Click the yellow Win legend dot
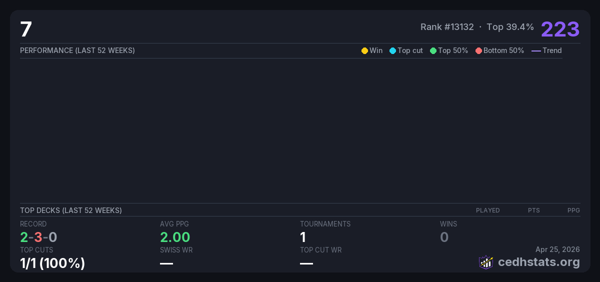Screen dimensions: 600x282 click(364, 50)
